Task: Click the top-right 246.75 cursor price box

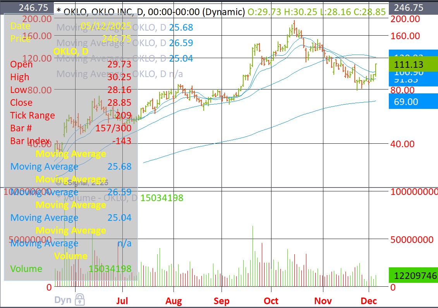Action: pyautogui.click(x=412, y=8)
